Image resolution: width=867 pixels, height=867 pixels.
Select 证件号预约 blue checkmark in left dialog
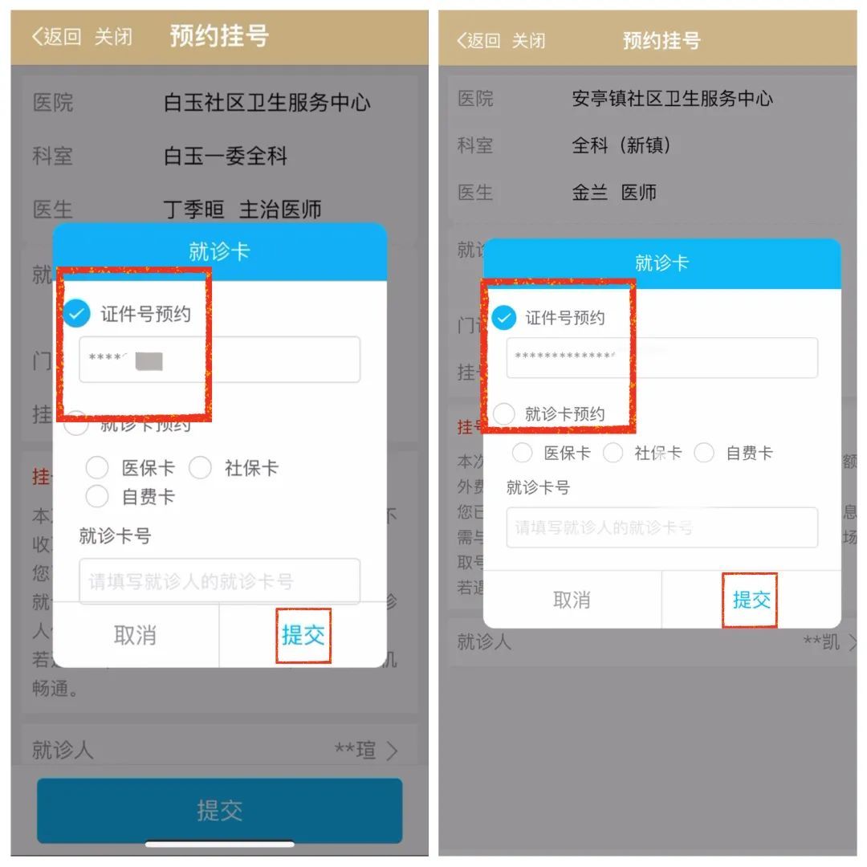click(x=76, y=314)
